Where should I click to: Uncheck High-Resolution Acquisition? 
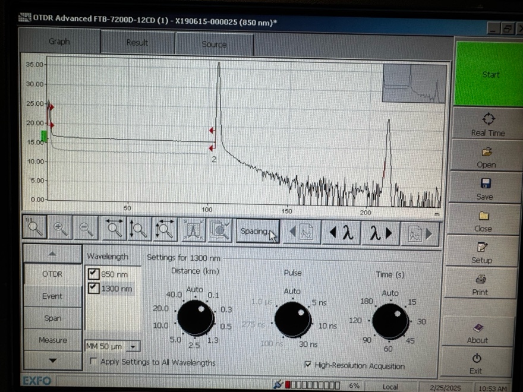(308, 364)
